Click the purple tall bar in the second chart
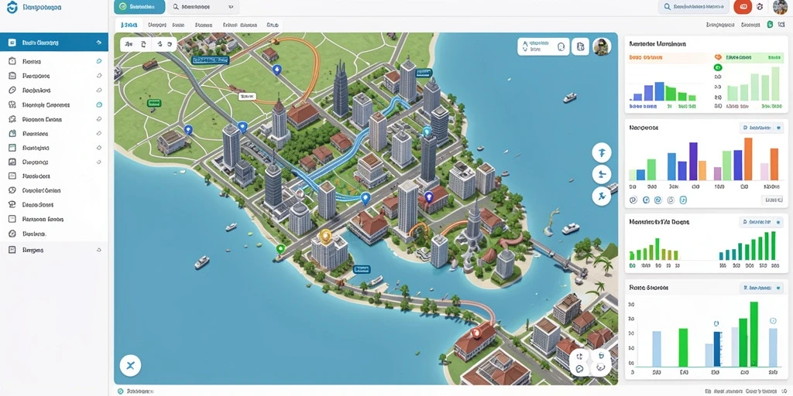The height and width of the screenshot is (396, 793). tap(693, 161)
